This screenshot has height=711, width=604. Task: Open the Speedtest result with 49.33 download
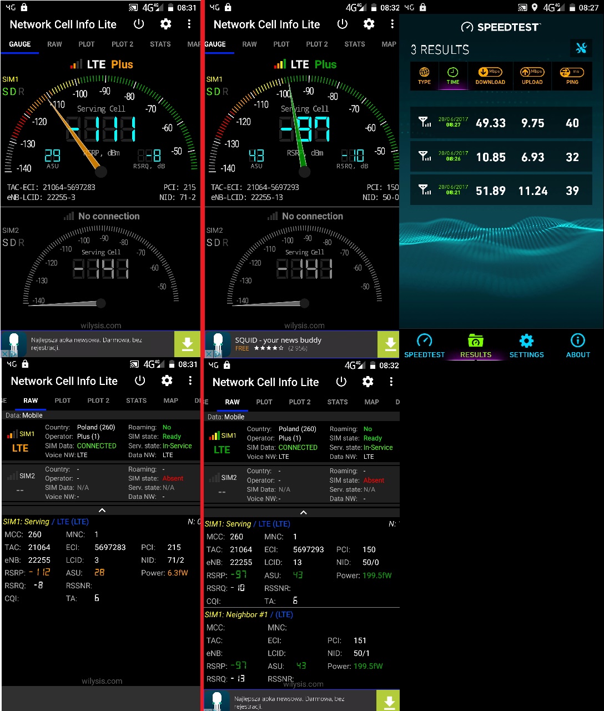[501, 123]
